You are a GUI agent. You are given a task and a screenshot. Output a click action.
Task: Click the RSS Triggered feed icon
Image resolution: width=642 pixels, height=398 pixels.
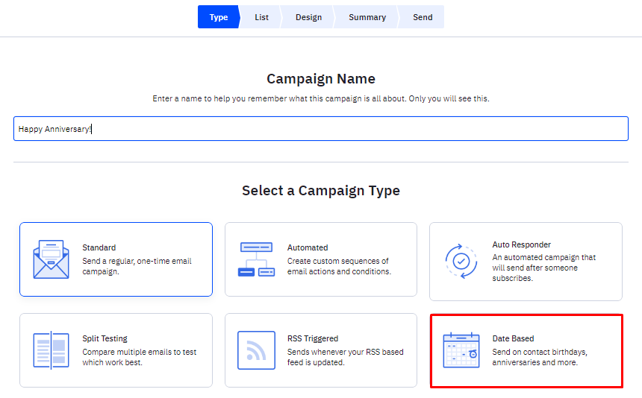[x=256, y=350]
